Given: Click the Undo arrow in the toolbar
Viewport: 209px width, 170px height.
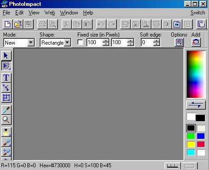Looking at the screenshot, I should point(101,24).
